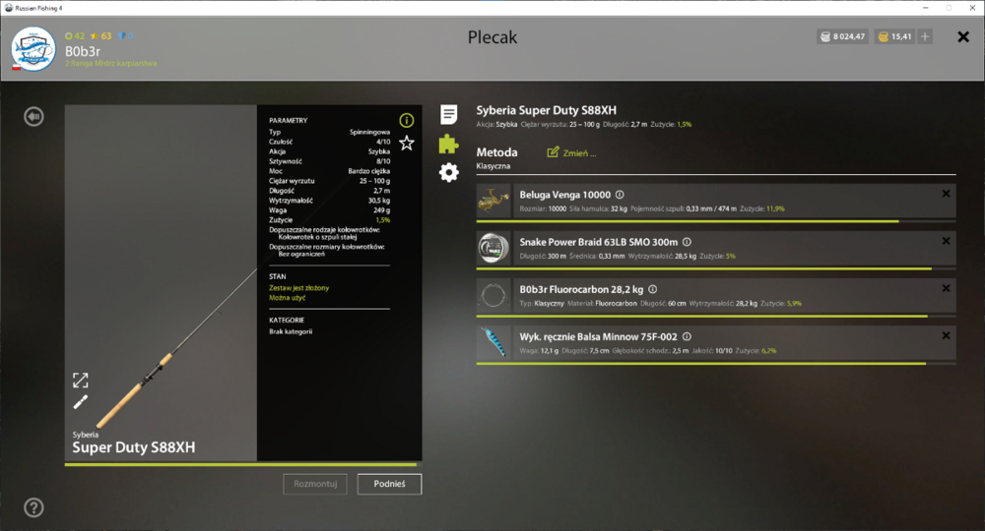This screenshot has height=531, width=985.
Task: Click the Snake Power Braid 63LB SMO 300m title
Action: [599, 242]
